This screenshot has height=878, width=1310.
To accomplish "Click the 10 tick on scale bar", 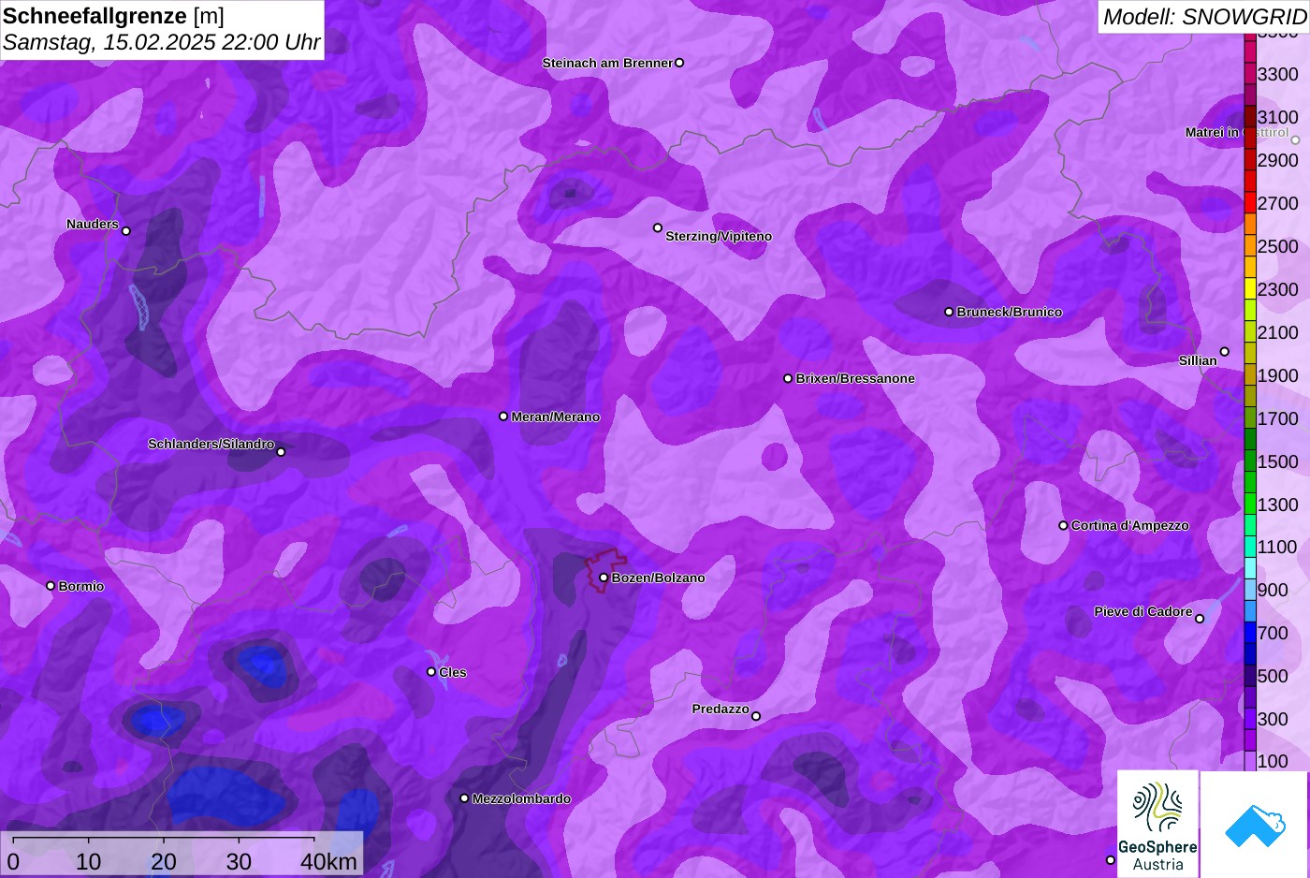I will [89, 862].
